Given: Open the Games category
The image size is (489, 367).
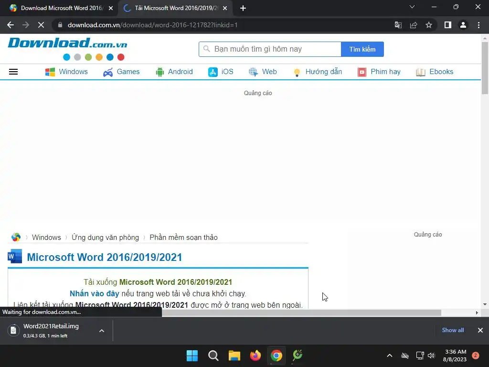Looking at the screenshot, I should click(x=121, y=72).
